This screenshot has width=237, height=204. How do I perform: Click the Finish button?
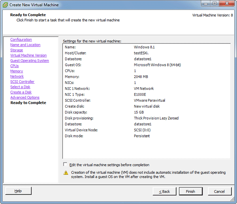coord(190,191)
